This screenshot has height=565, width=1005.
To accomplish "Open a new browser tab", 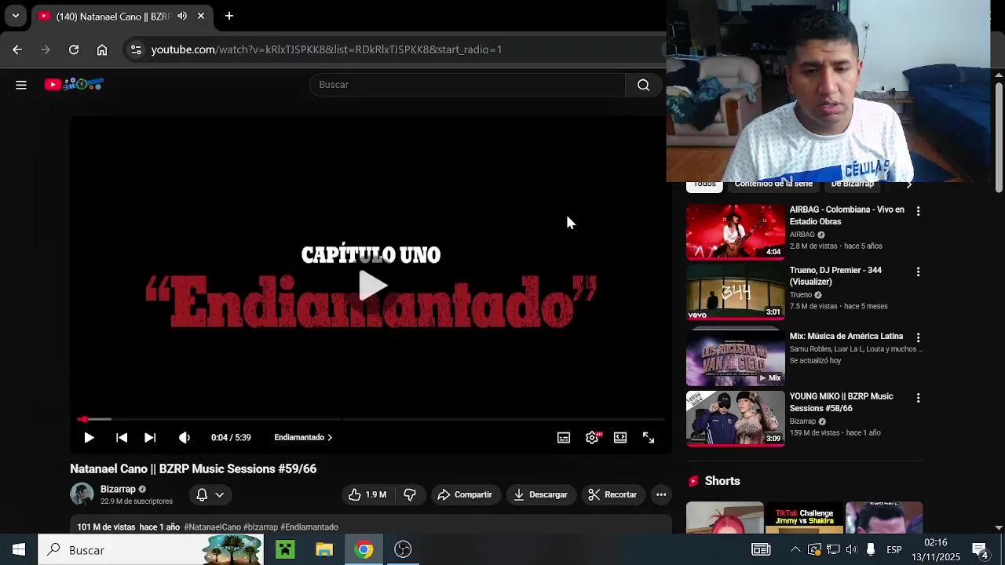I will 229,16.
